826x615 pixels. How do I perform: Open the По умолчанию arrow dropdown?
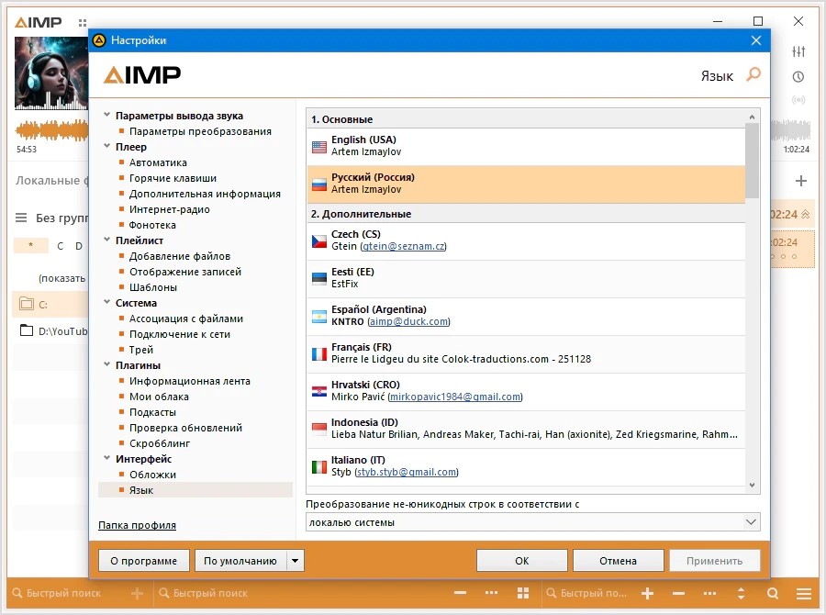click(x=295, y=561)
